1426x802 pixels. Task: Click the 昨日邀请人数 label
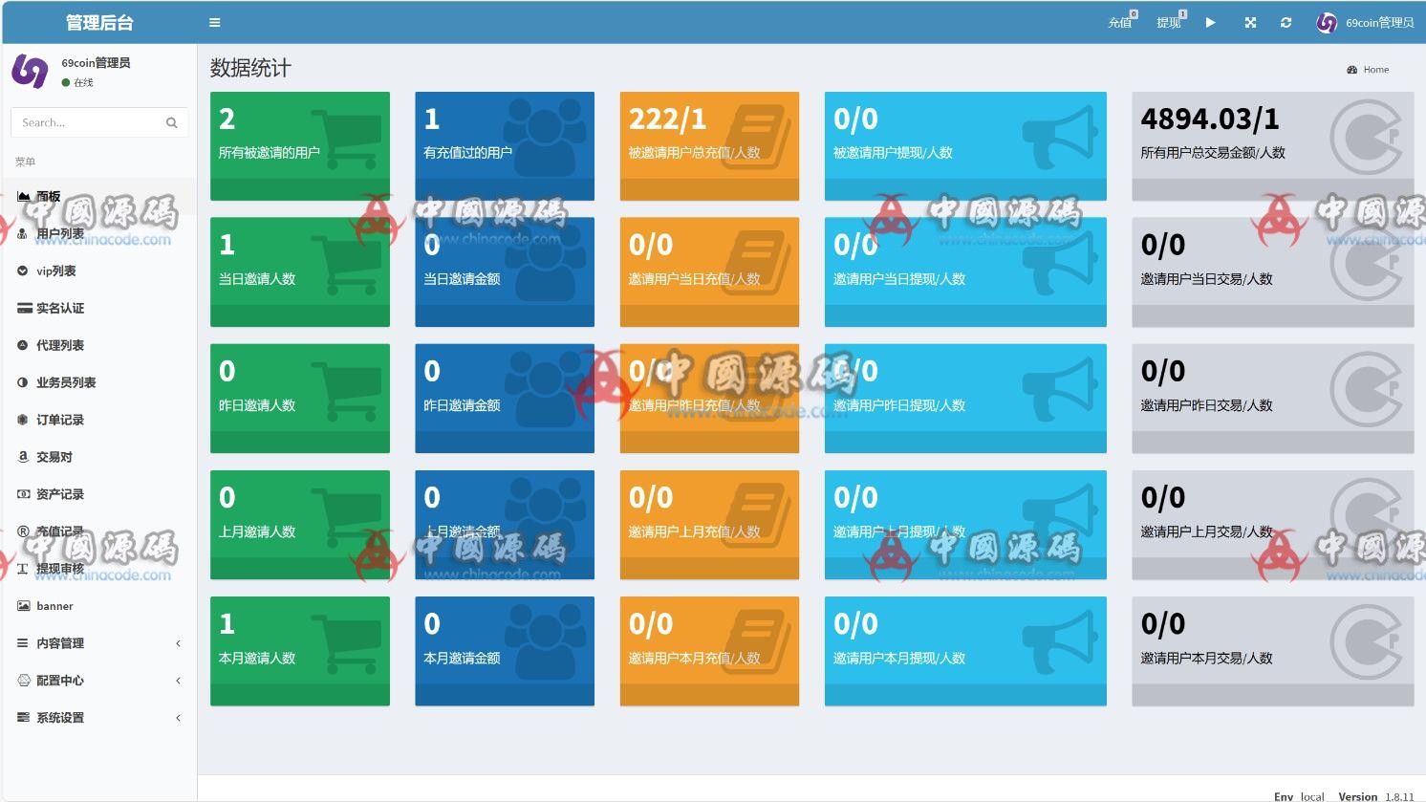(257, 405)
